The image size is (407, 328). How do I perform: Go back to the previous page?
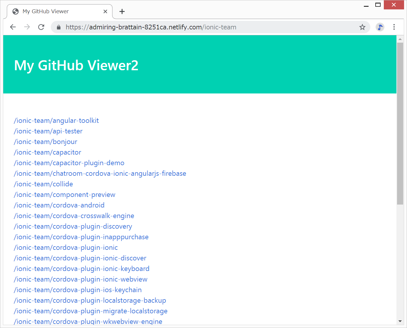pyautogui.click(x=13, y=27)
